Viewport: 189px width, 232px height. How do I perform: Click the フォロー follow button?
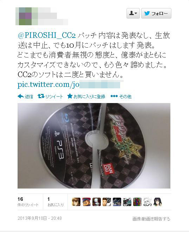[156, 13]
